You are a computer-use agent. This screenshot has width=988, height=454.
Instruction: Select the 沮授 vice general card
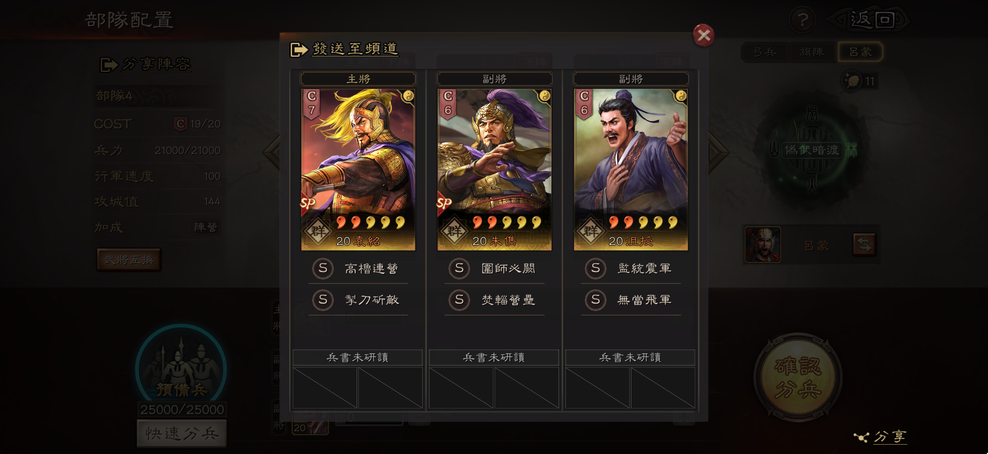pyautogui.click(x=630, y=169)
